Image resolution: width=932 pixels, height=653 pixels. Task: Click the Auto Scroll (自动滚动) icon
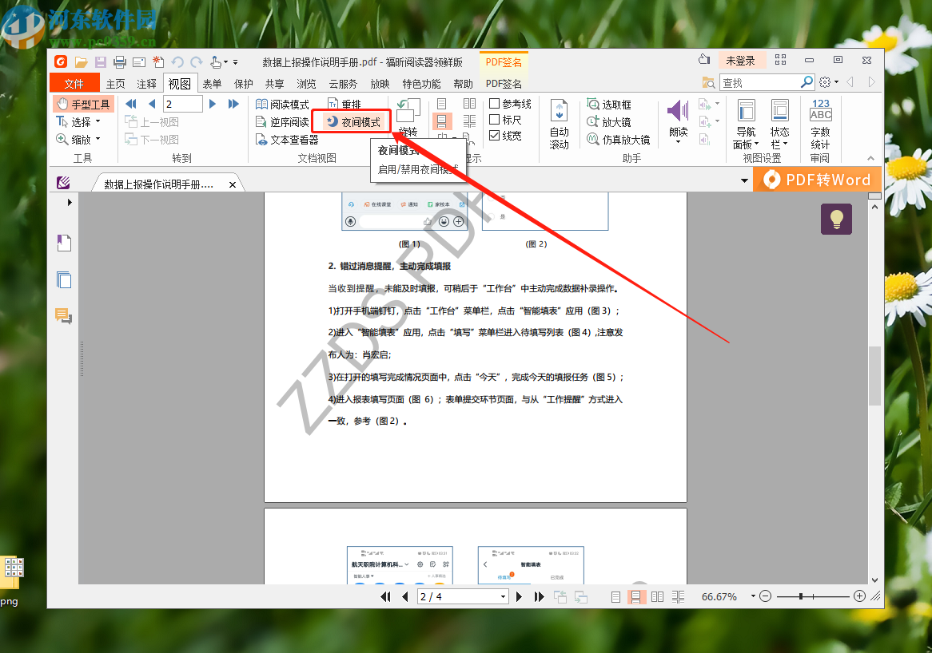(x=559, y=113)
